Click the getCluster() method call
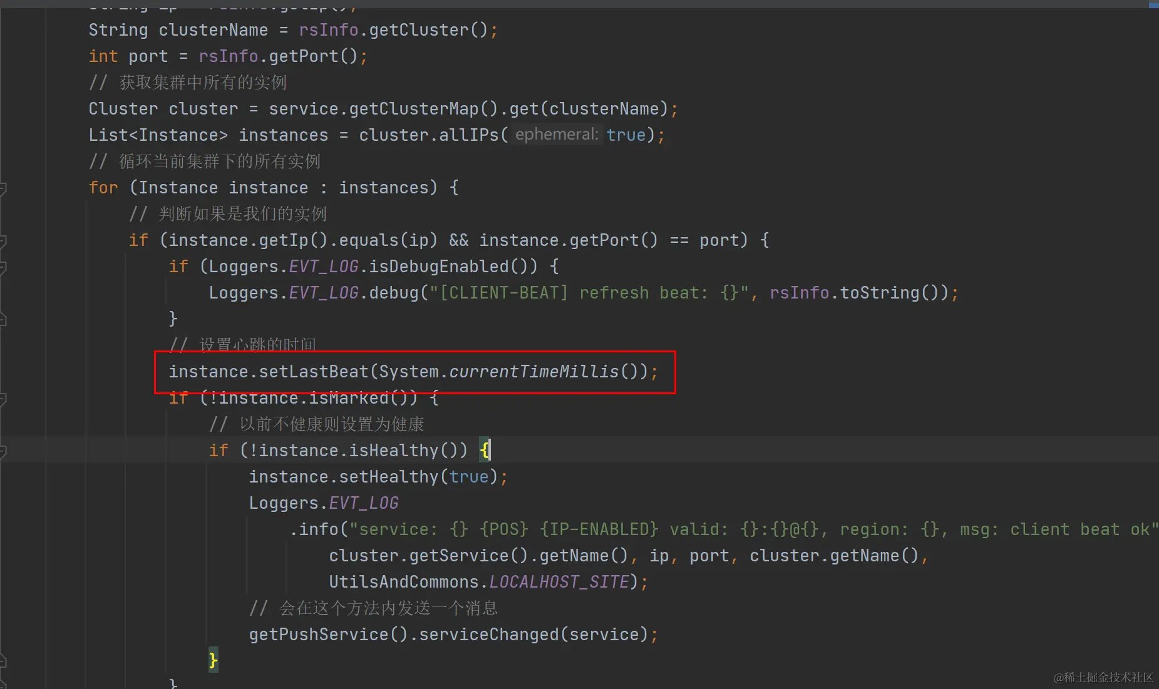The height and width of the screenshot is (689, 1159). [428, 30]
